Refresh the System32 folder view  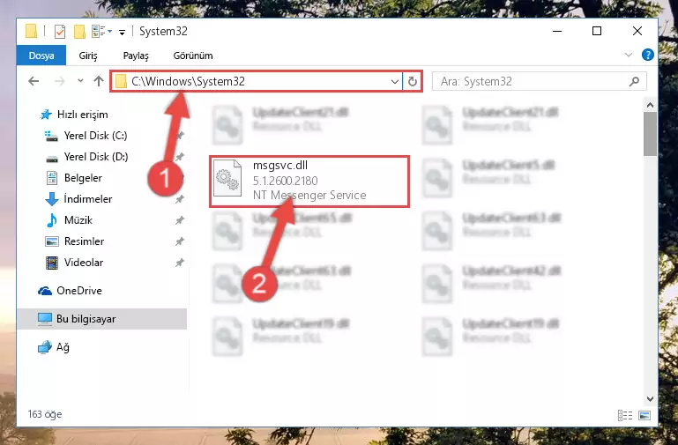pyautogui.click(x=412, y=81)
